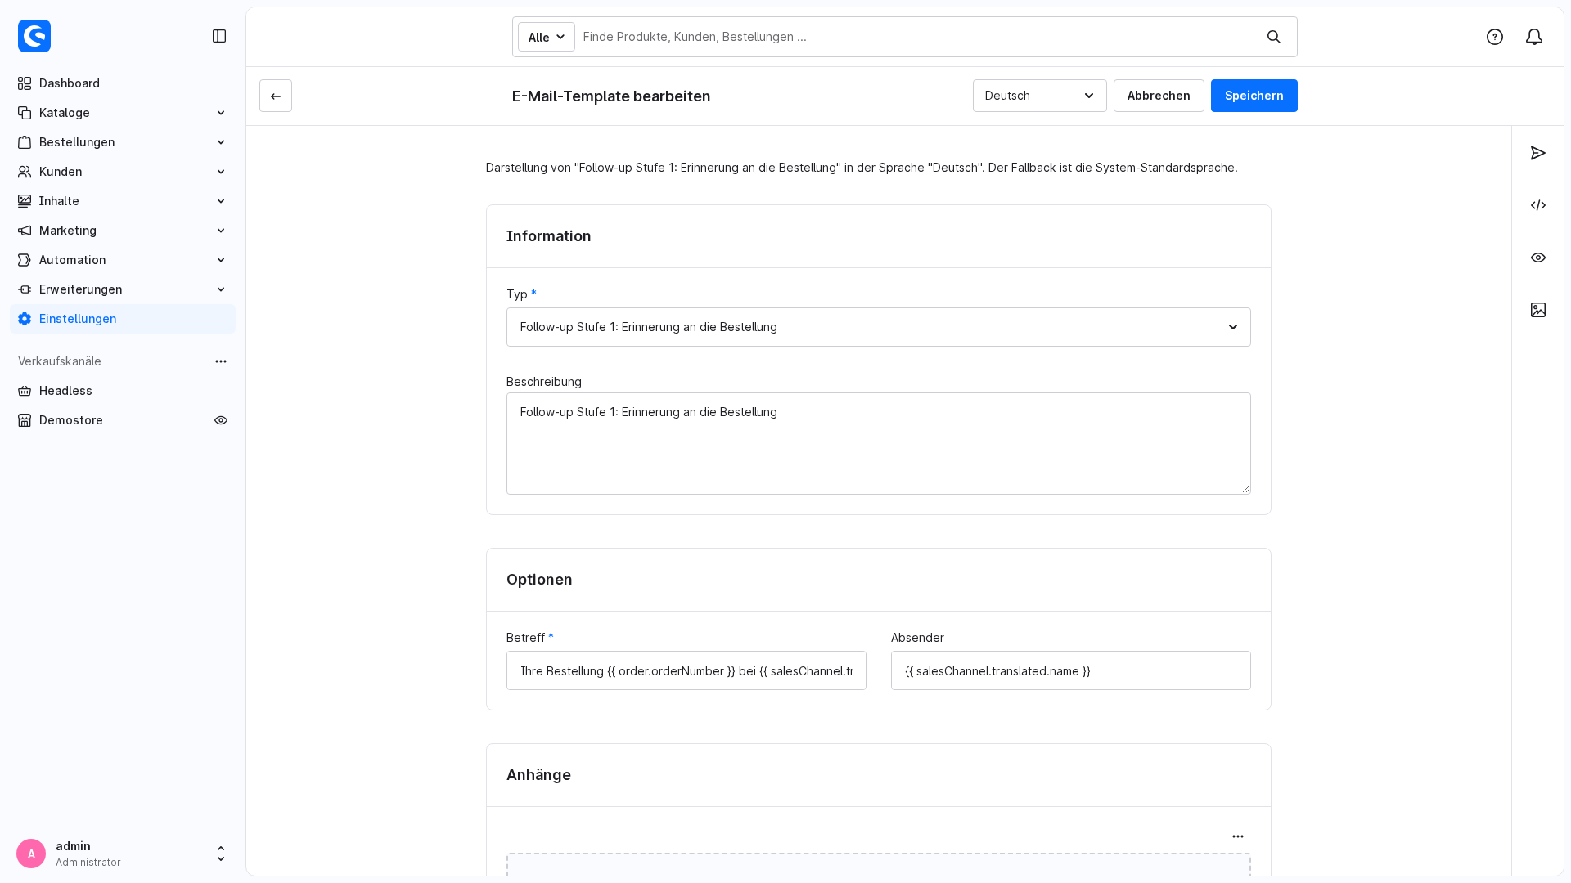
Task: Open the Deutsch language dropdown
Action: 1039,96
